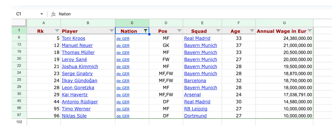Open the Squad column filter icon

pos(218,31)
